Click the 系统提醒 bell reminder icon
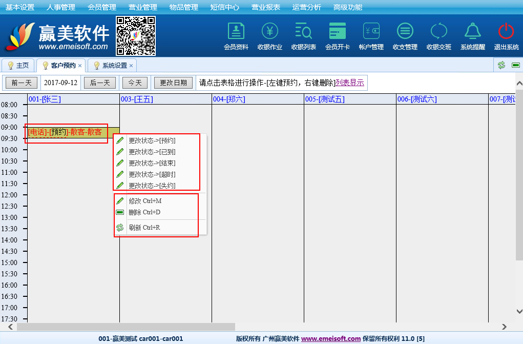 coord(472,32)
